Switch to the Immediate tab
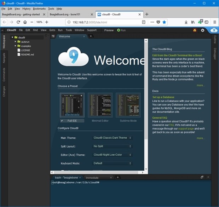 pyautogui.click(x=92, y=178)
